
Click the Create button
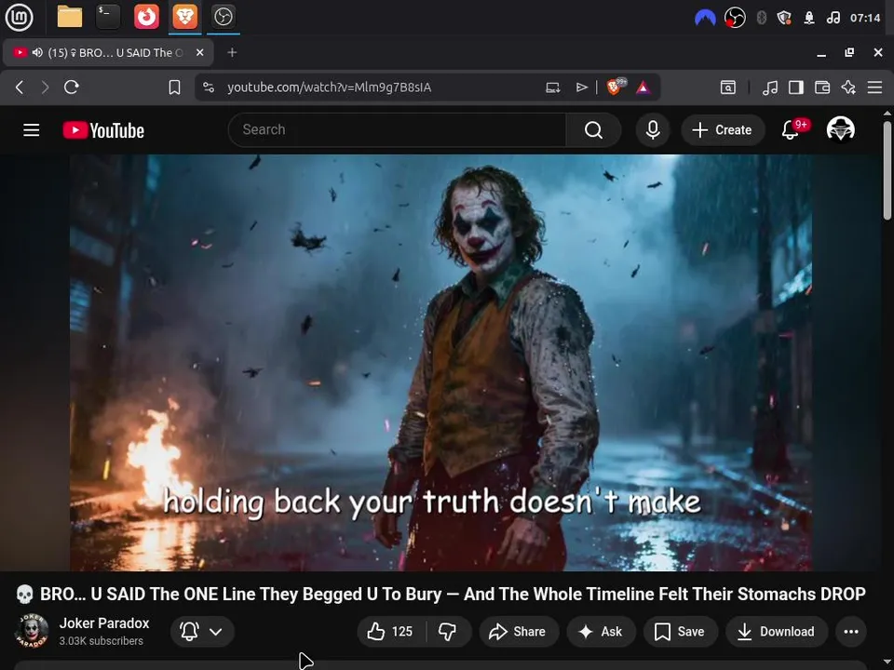tap(723, 130)
